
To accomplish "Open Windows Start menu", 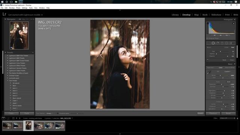I will pyautogui.click(x=2, y=2).
